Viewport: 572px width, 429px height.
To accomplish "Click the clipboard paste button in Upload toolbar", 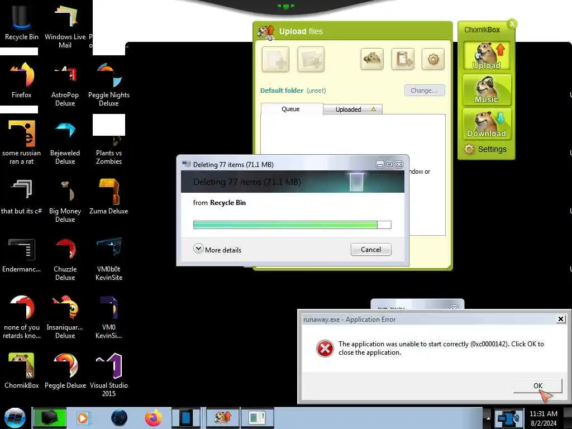I will (x=403, y=59).
